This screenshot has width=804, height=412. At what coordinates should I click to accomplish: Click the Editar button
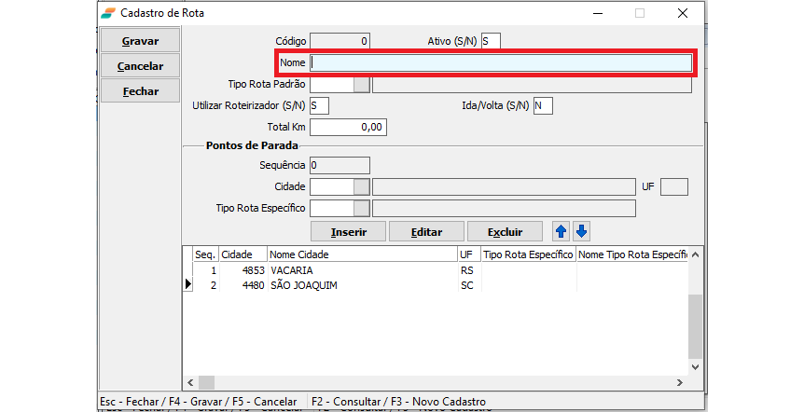point(426,231)
